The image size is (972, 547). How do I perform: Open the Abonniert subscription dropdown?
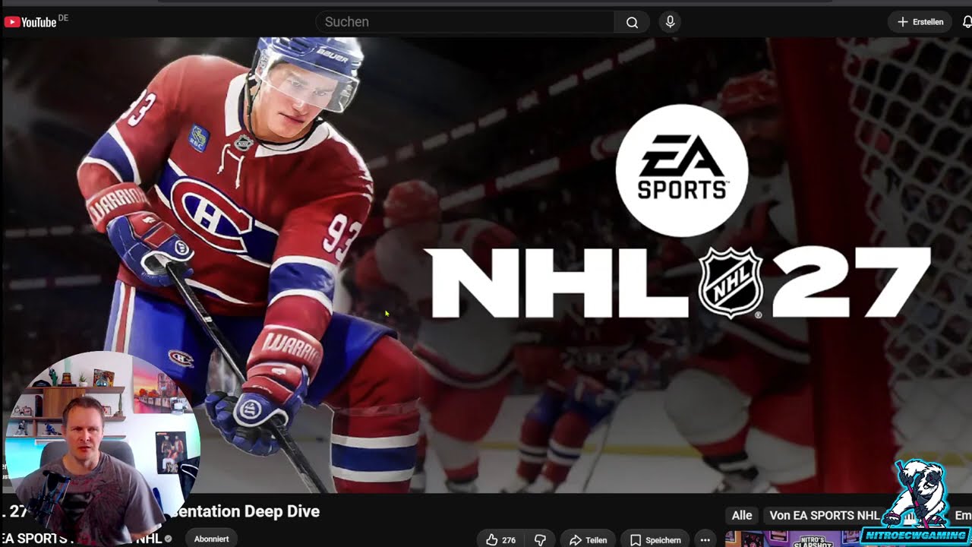211,539
